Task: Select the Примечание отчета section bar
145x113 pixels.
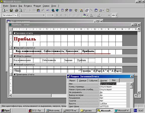Action: 40,74
